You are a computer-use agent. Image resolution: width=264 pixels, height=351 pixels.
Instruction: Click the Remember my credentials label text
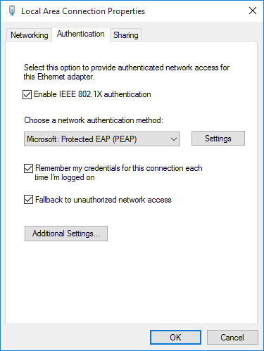(118, 172)
